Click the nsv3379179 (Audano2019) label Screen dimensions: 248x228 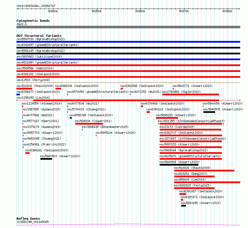[42, 127]
